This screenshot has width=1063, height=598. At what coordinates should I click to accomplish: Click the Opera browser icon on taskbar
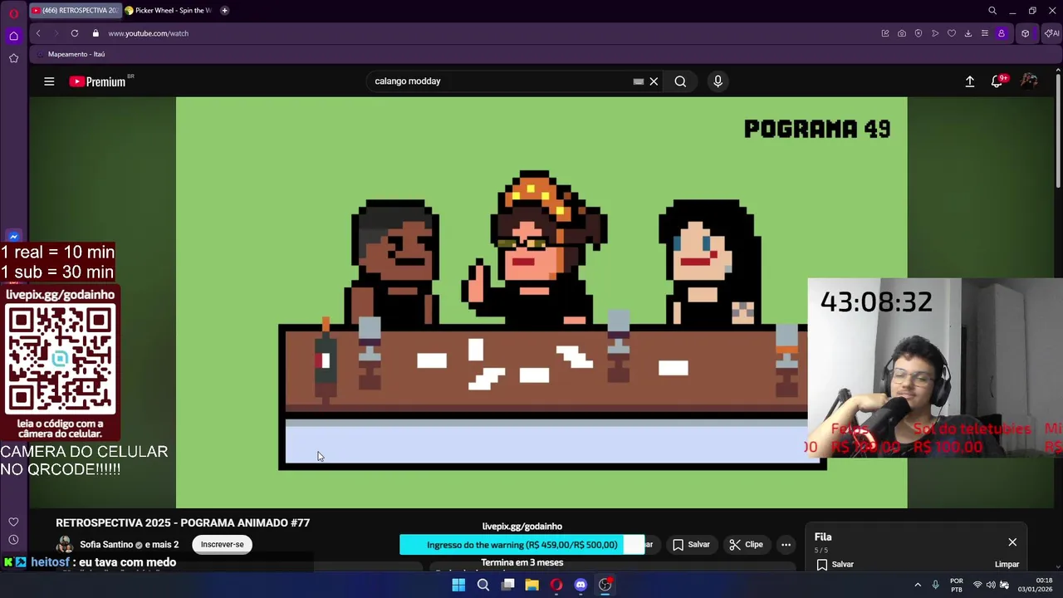556,585
